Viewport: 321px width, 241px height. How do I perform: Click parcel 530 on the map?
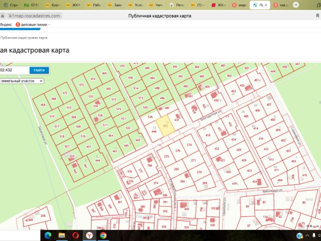click(x=145, y=107)
